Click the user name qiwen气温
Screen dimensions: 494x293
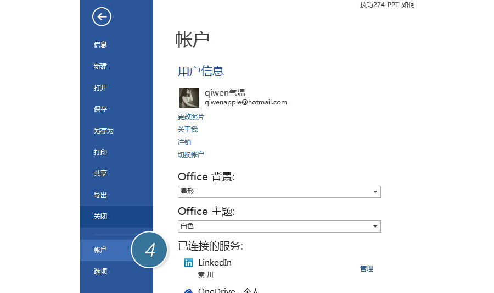(x=225, y=93)
